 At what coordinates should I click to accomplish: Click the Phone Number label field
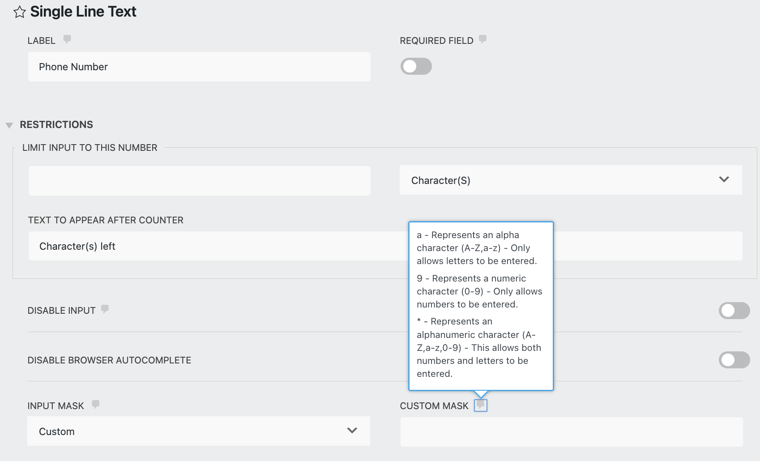tap(199, 67)
